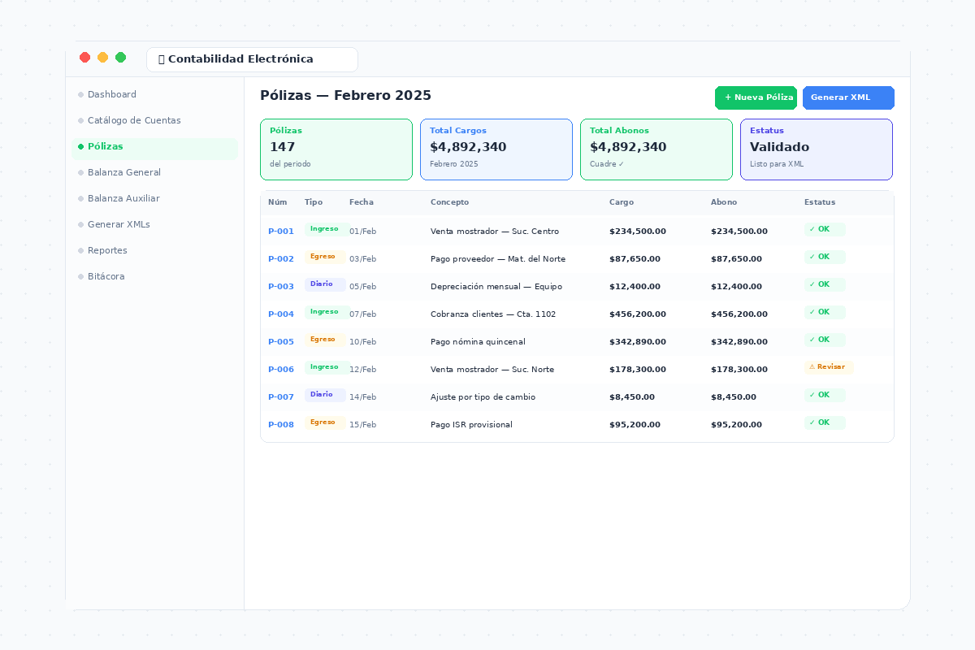
Task: Click the Cargo amount $12,400.00
Action: tap(635, 287)
